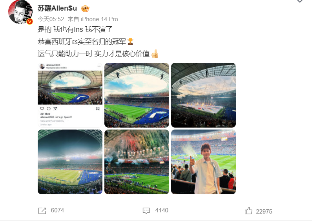Viewport: 312px width, 221px height.
Task: Click the repost share icon
Action: 42,211
